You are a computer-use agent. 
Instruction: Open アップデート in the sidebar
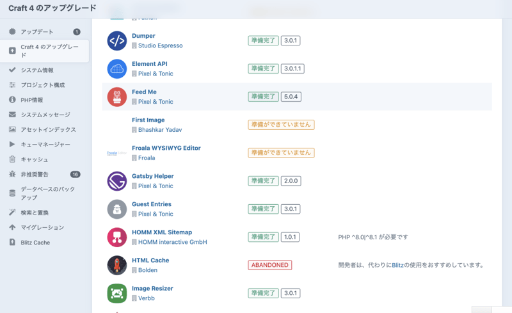pyautogui.click(x=37, y=32)
